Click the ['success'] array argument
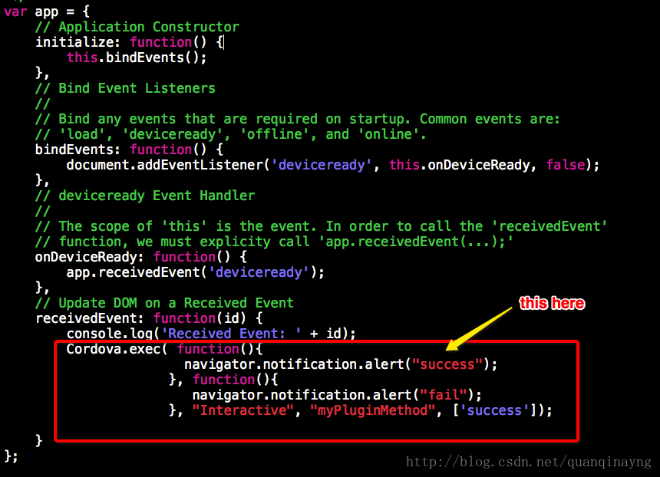This screenshot has height=477, width=660. [x=496, y=410]
